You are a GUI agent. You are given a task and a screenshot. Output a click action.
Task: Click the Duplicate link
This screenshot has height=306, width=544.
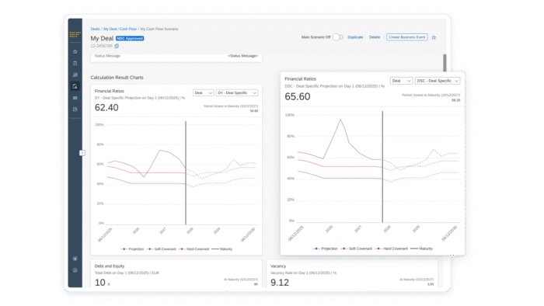point(355,37)
